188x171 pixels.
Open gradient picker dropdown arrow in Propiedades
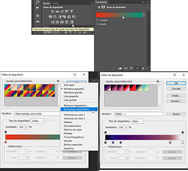144,15
